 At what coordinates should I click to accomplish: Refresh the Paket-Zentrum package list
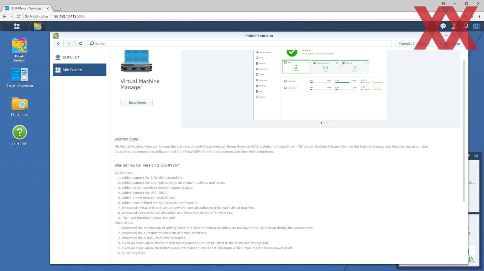pos(81,43)
